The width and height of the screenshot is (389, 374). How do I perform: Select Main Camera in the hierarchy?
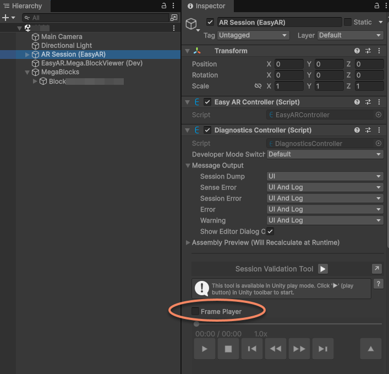(x=62, y=37)
